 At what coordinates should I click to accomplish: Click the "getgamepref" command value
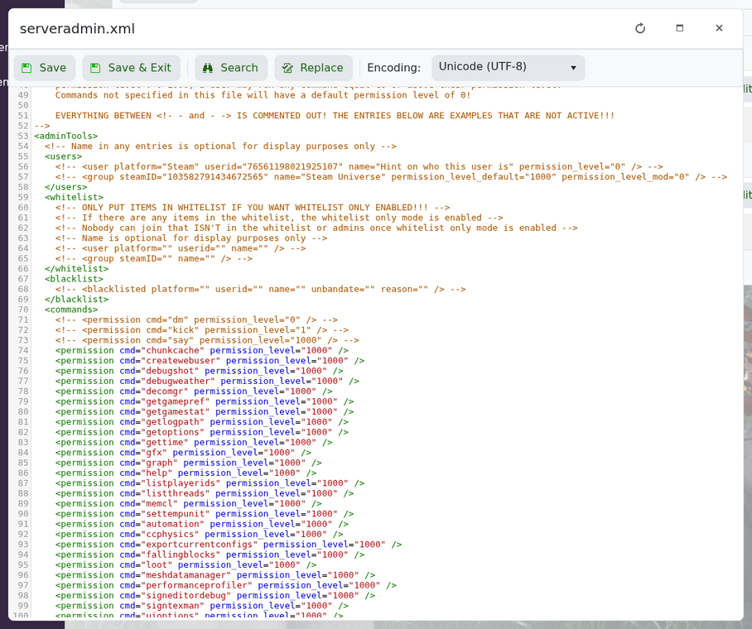tap(176, 401)
